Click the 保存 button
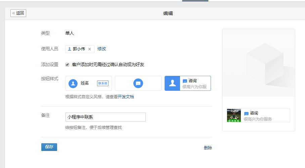Image resolution: width=305 pixels, height=168 pixels. click(x=49, y=147)
